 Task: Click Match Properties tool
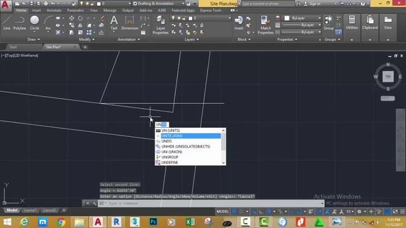265,25
